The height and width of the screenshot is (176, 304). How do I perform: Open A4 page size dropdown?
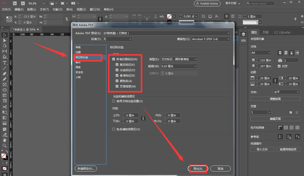click(261, 53)
